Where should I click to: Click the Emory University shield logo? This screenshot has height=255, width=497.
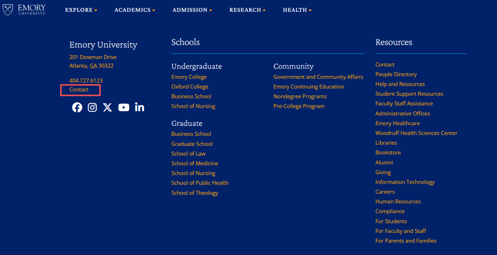coord(8,10)
